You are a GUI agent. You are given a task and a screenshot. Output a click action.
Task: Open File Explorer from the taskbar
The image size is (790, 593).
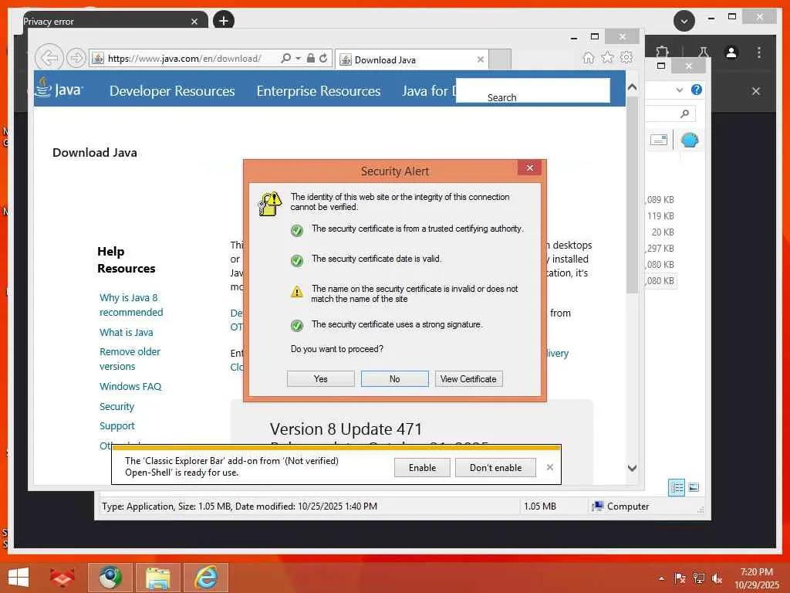(158, 578)
